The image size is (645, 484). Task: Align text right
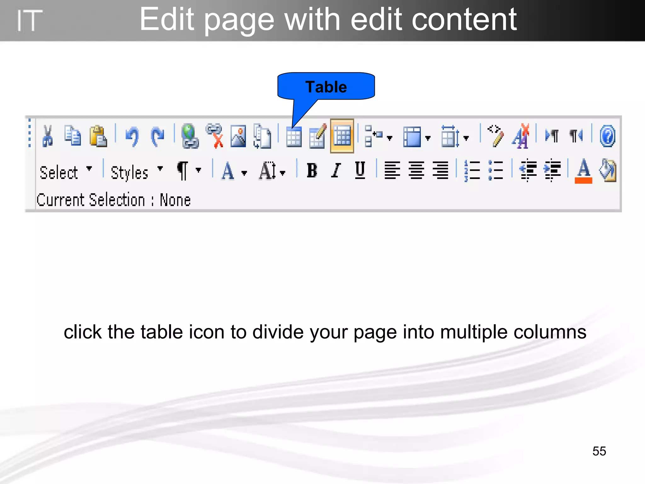(440, 170)
